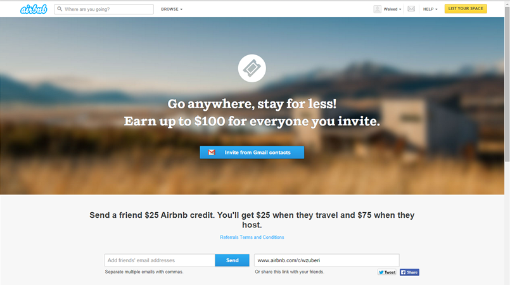Screen dimensions: 510x285
Task: Click Invite from Gmail contacts
Action: (x=252, y=153)
